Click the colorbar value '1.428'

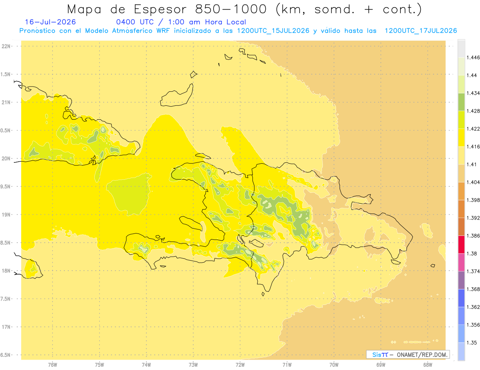pos(473,111)
